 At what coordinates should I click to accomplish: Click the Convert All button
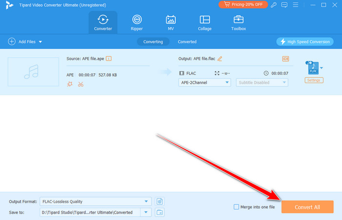pyautogui.click(x=307, y=207)
